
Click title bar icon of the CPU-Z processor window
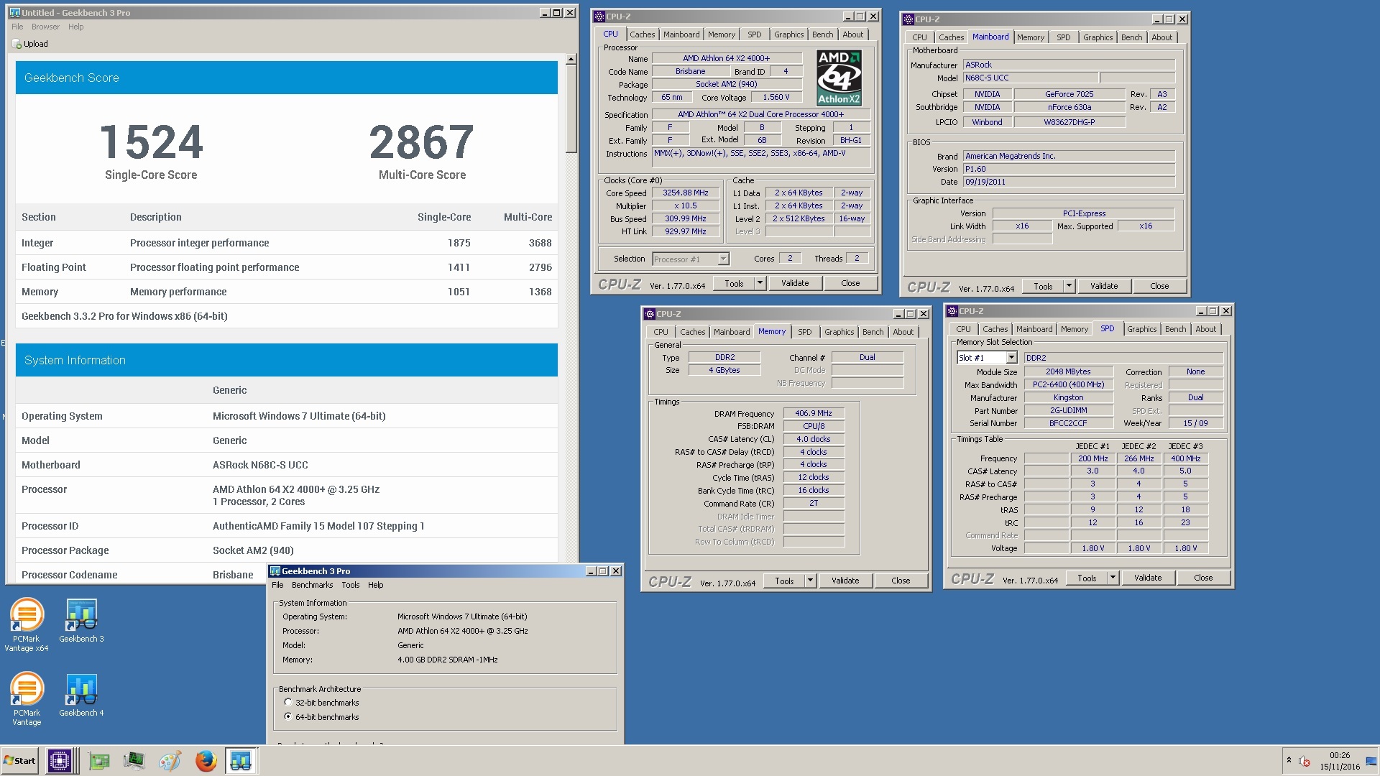[599, 17]
